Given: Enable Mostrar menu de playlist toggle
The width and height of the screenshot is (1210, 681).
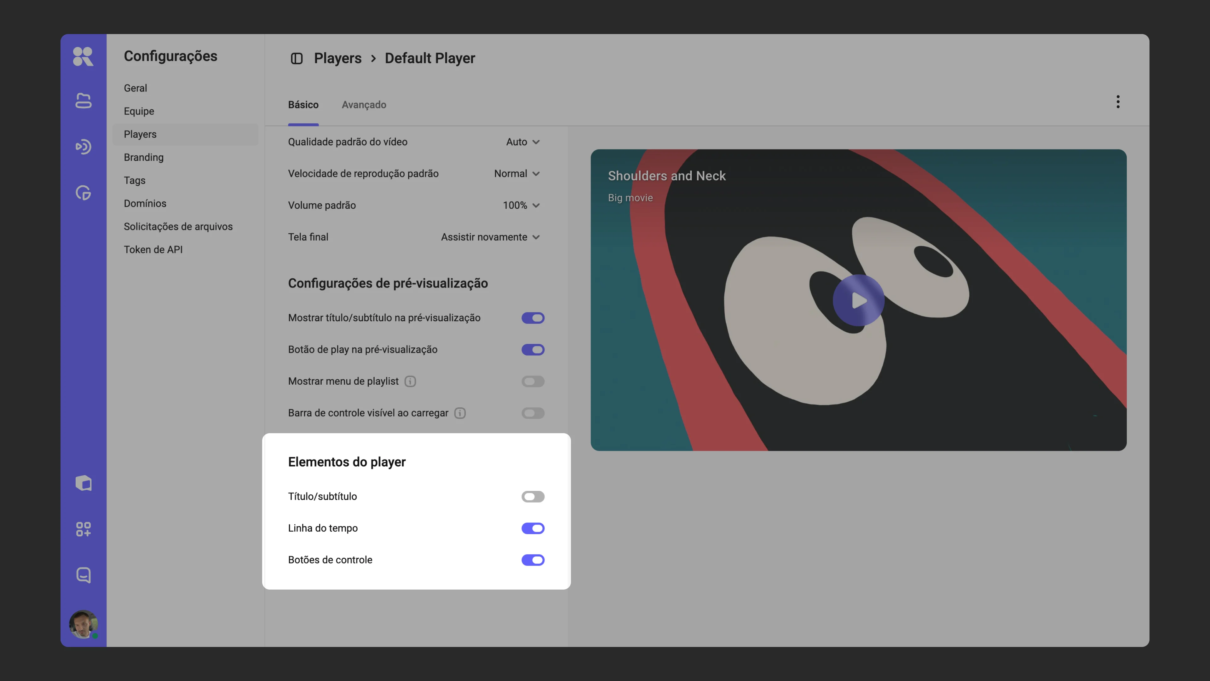Looking at the screenshot, I should [x=533, y=381].
